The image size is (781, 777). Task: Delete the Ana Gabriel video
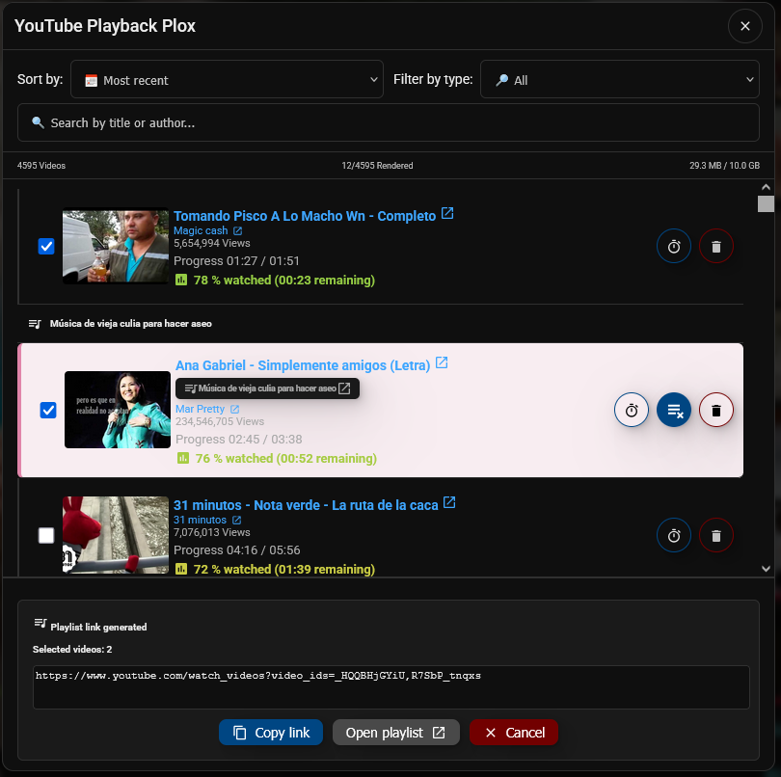716,410
